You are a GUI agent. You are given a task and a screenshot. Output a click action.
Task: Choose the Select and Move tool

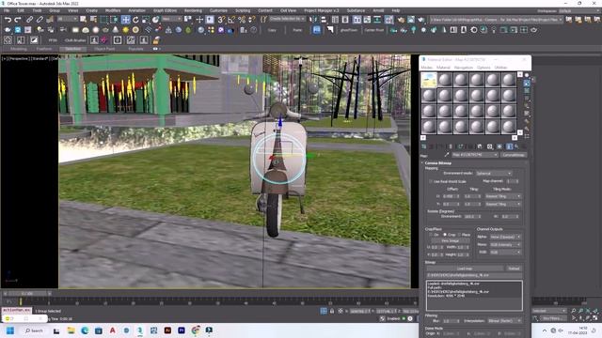coord(125,19)
